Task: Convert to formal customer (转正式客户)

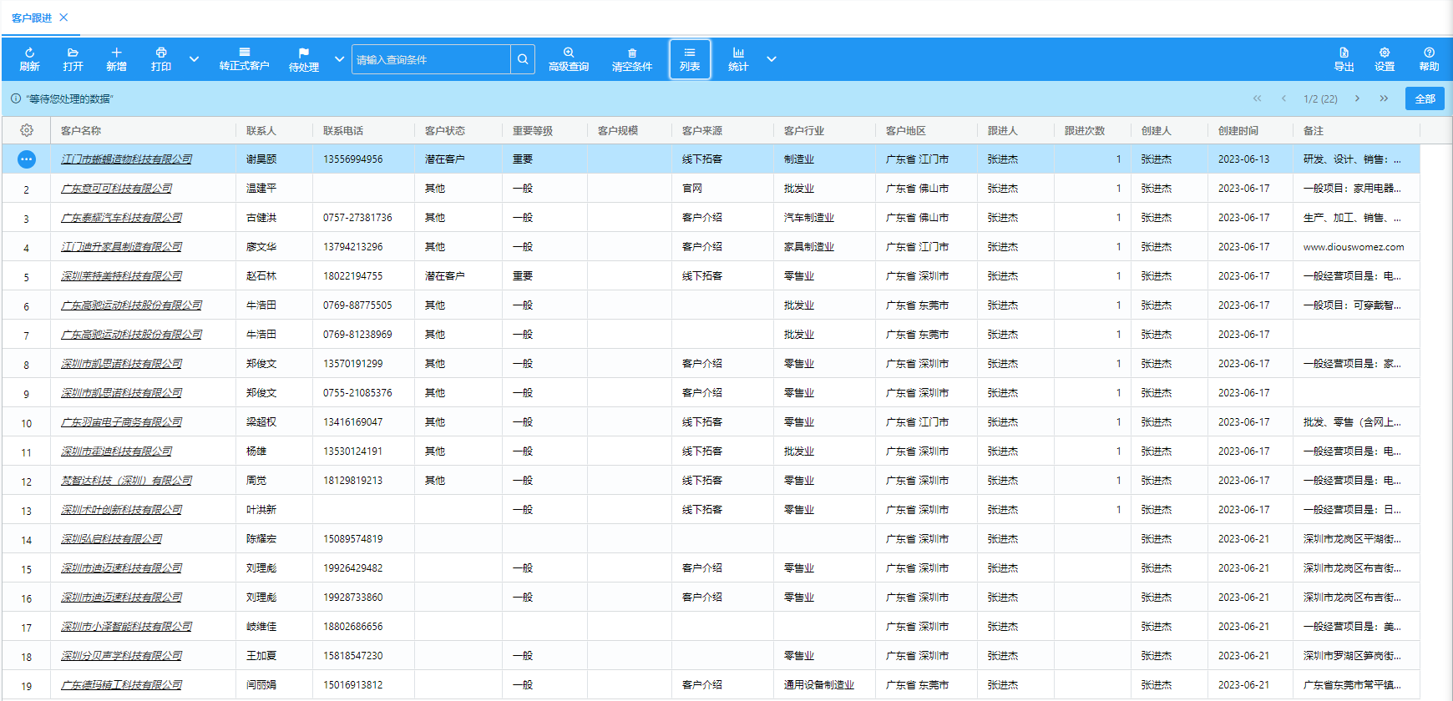Action: click(244, 59)
